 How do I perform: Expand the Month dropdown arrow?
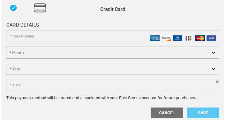pos(214,53)
